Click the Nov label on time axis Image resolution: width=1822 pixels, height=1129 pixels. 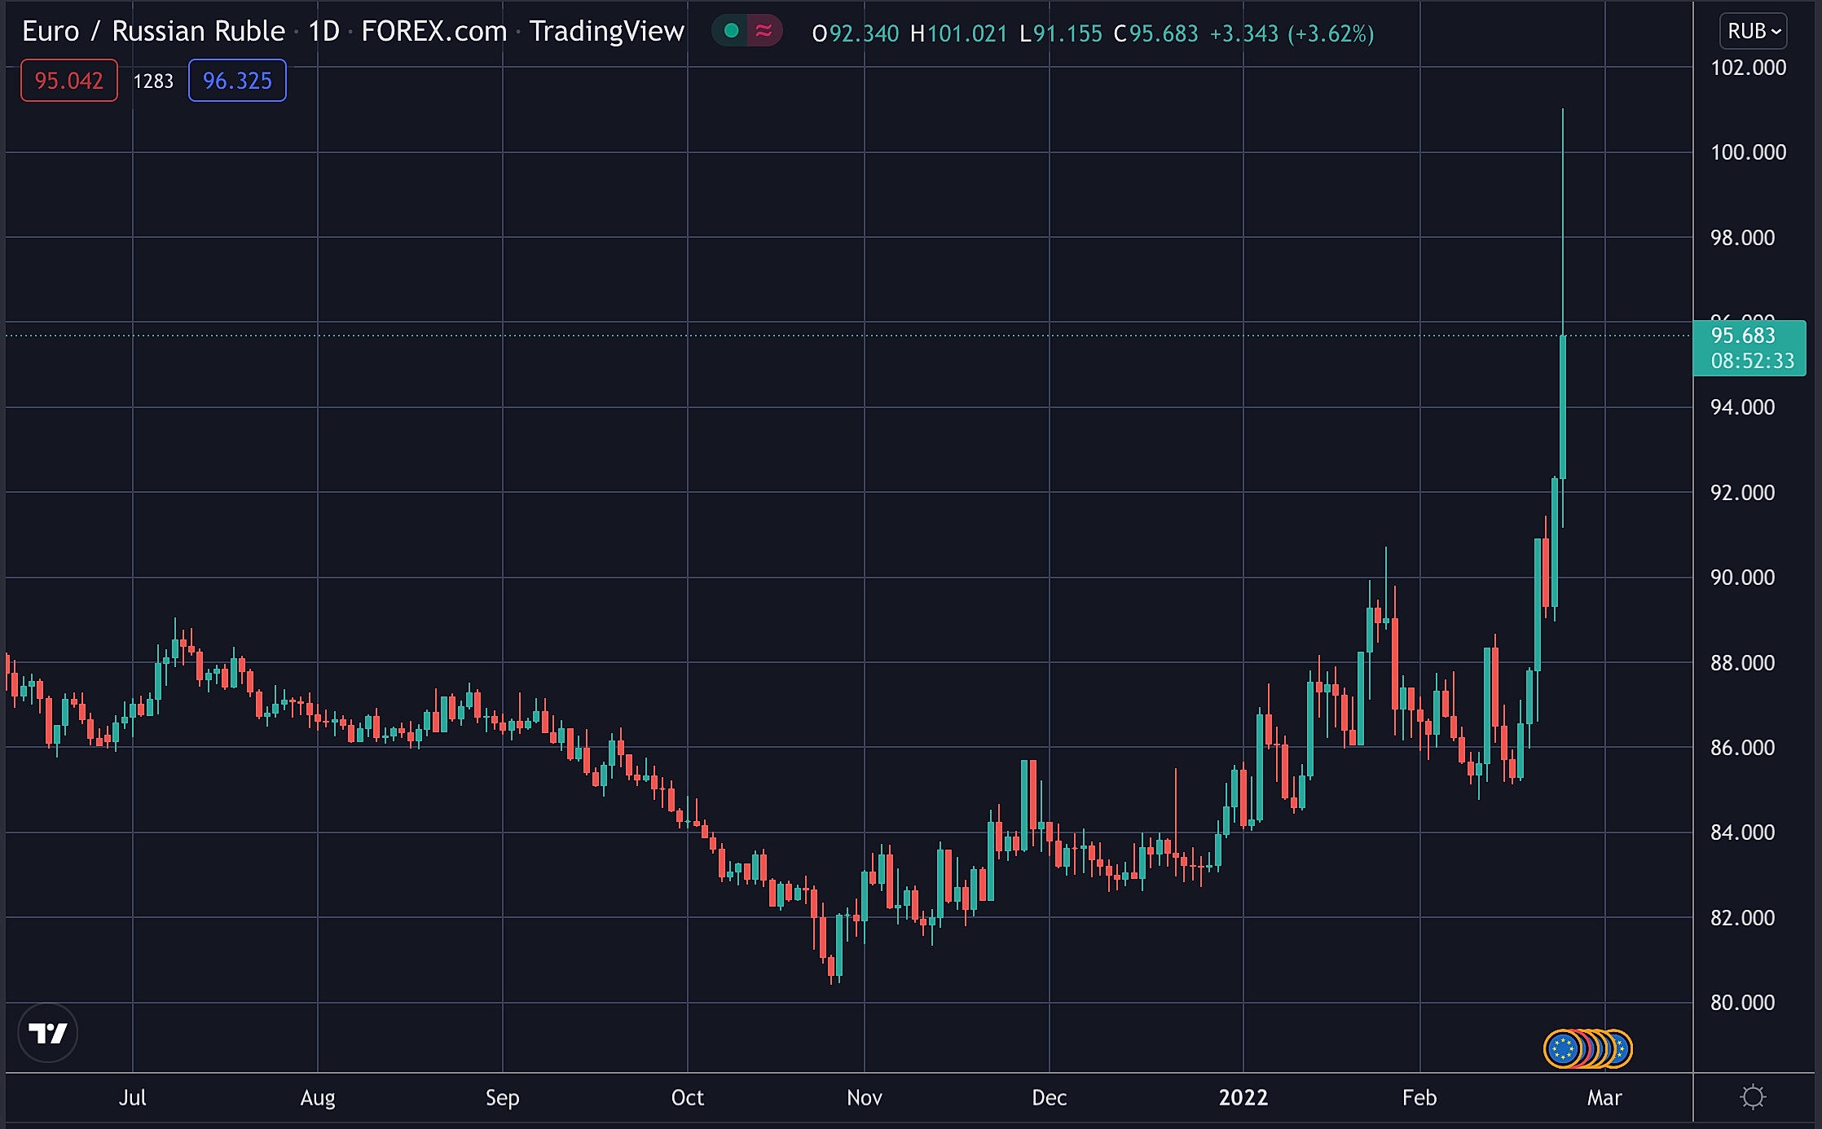(865, 1097)
